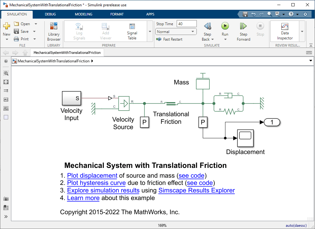The width and height of the screenshot is (315, 229).
Task: Toggle Fast Restart
Action: click(170, 39)
